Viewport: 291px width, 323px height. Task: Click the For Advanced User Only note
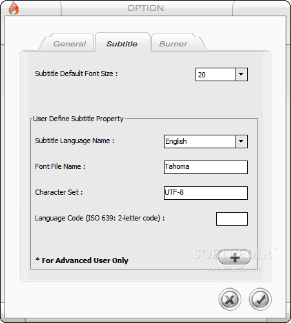(82, 260)
